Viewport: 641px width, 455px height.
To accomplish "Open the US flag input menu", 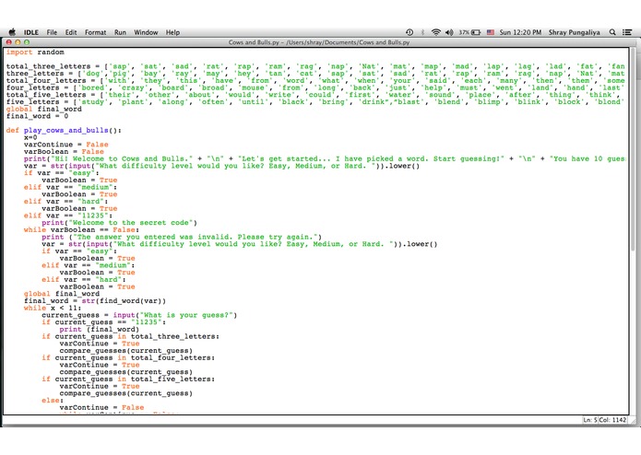I will point(490,32).
